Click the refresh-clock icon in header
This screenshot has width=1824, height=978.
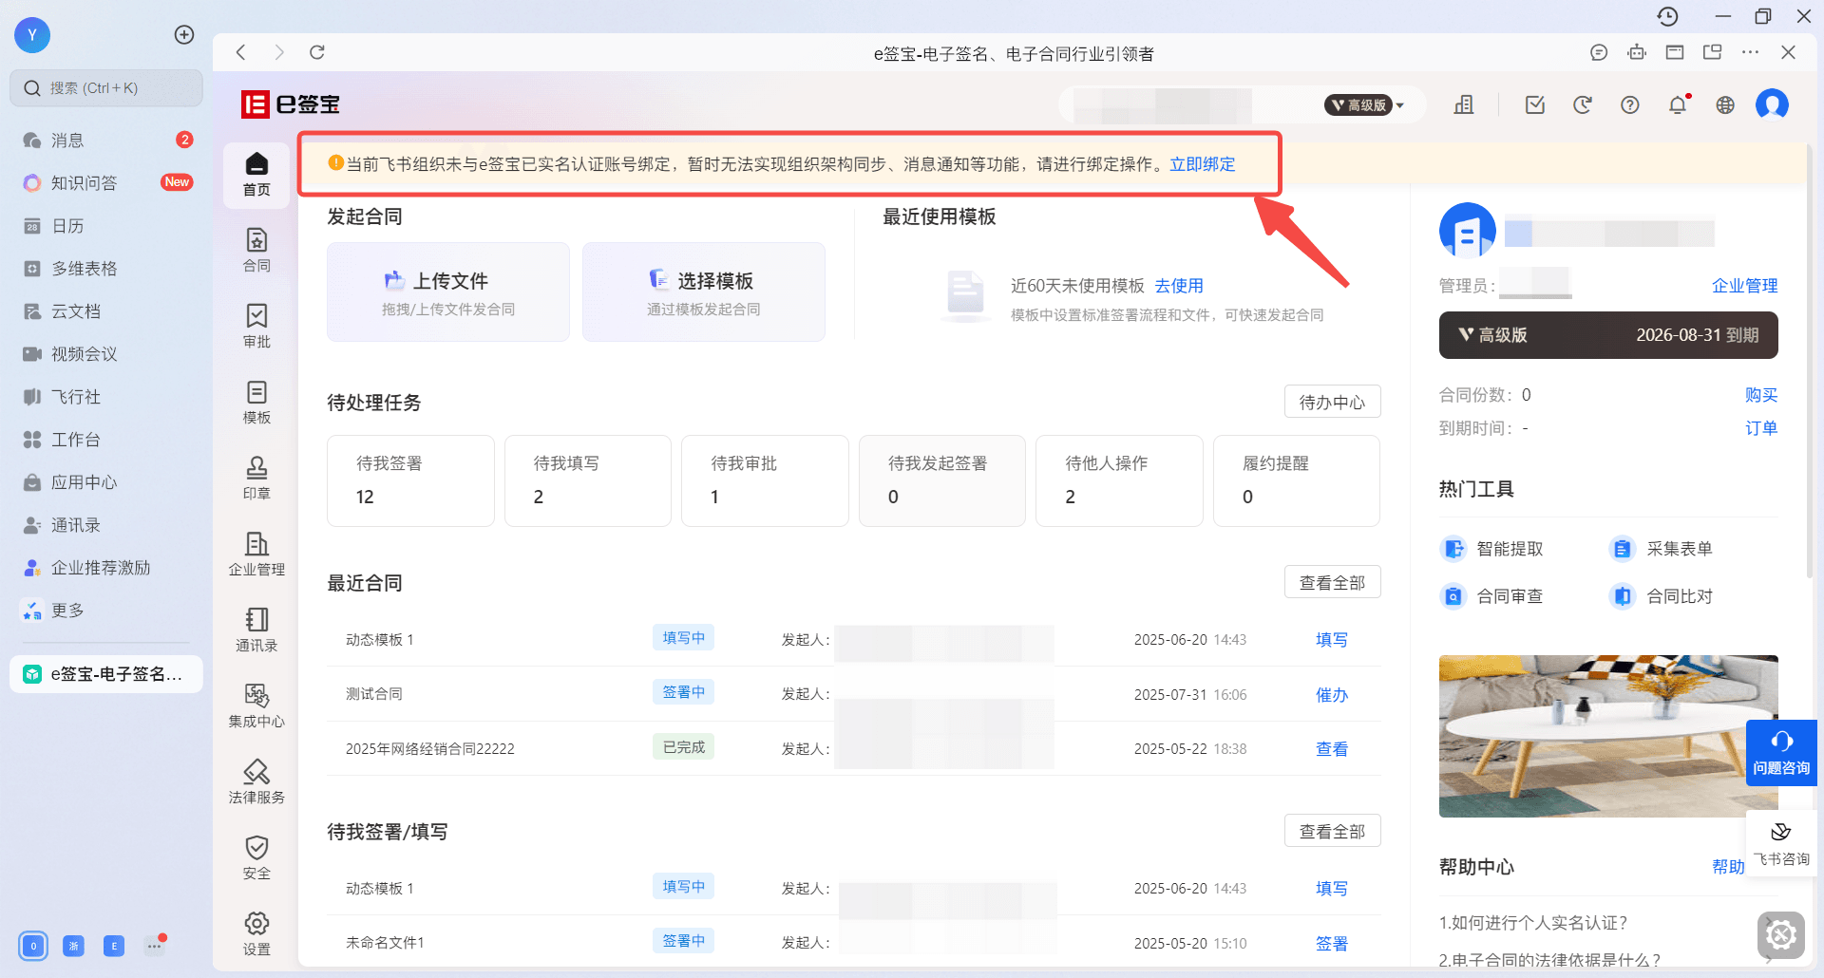(x=1583, y=104)
